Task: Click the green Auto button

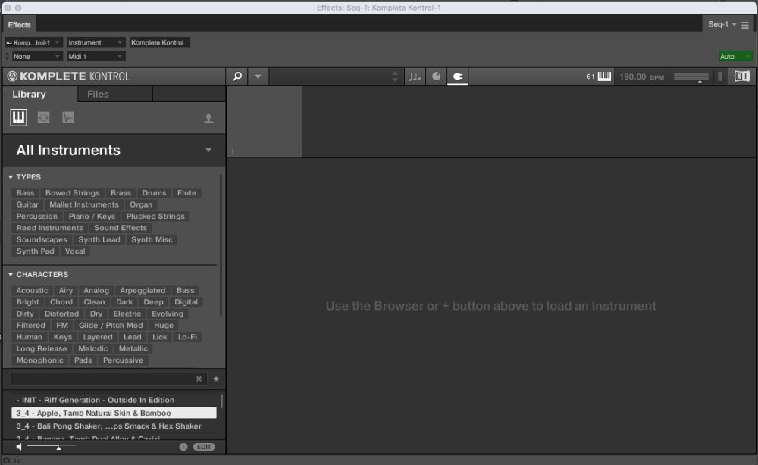Action: click(x=735, y=57)
